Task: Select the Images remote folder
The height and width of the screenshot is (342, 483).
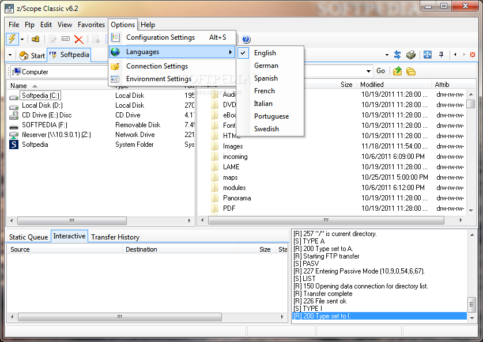Action: 233,146
